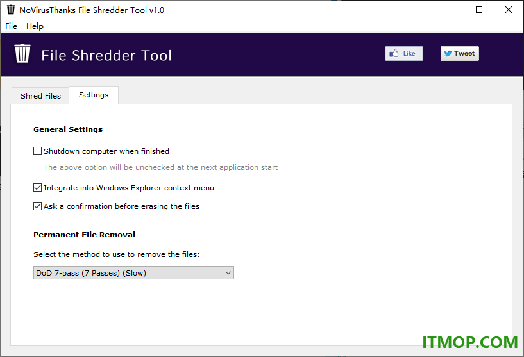The width and height of the screenshot is (524, 357).
Task: Click the General Settings heading
Action: click(68, 129)
